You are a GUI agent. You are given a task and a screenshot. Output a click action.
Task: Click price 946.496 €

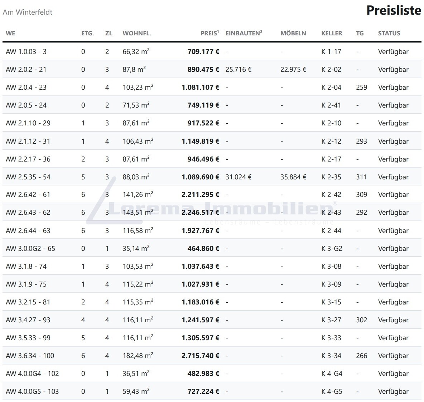pos(203,159)
